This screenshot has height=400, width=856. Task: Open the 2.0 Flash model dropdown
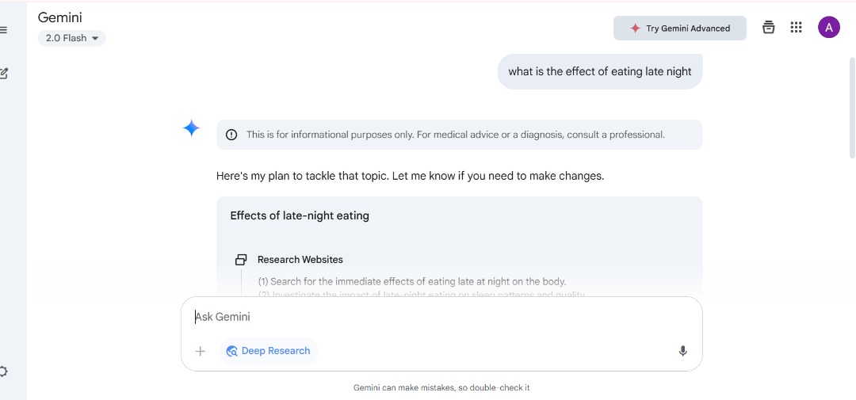click(71, 38)
